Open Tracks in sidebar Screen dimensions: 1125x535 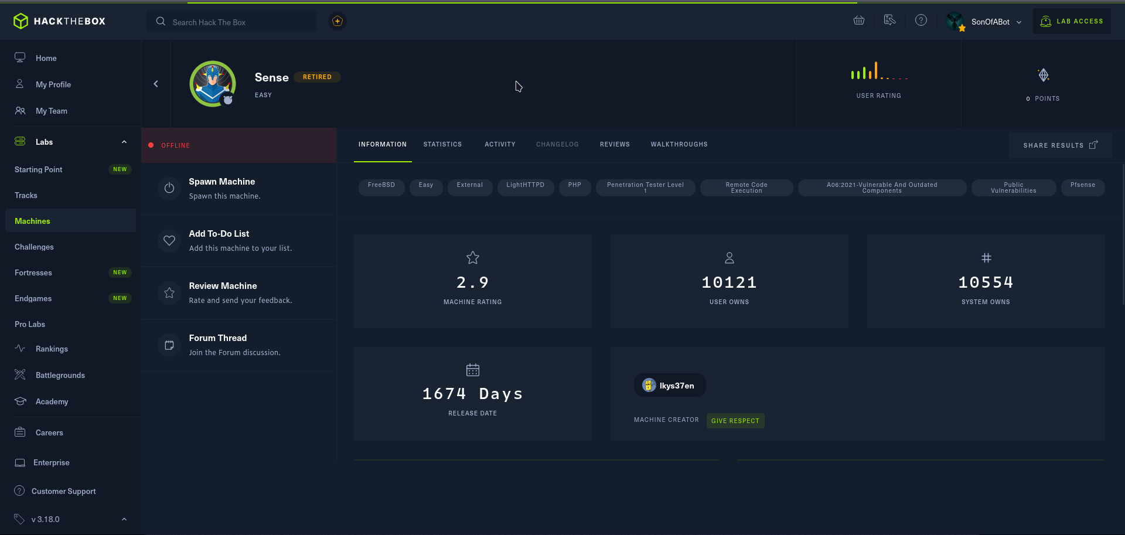(26, 195)
